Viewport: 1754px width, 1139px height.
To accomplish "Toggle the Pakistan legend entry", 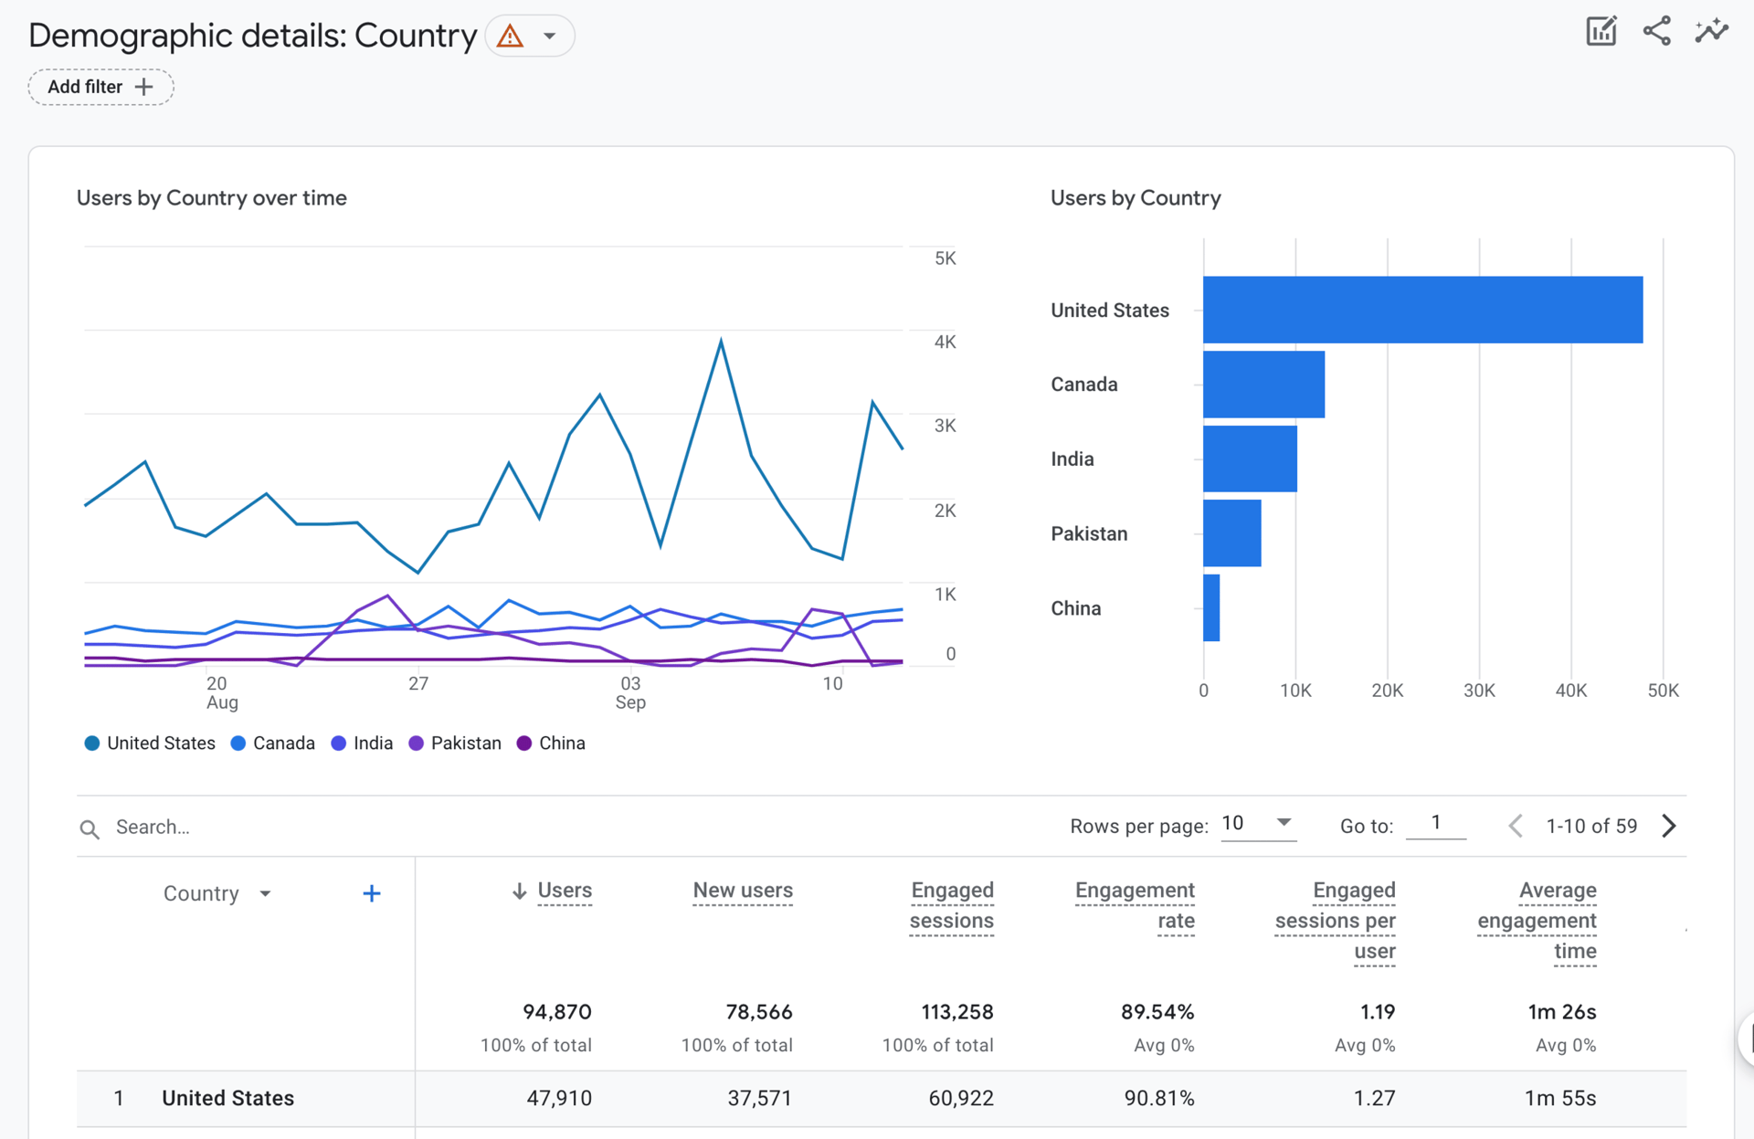I will click(454, 743).
